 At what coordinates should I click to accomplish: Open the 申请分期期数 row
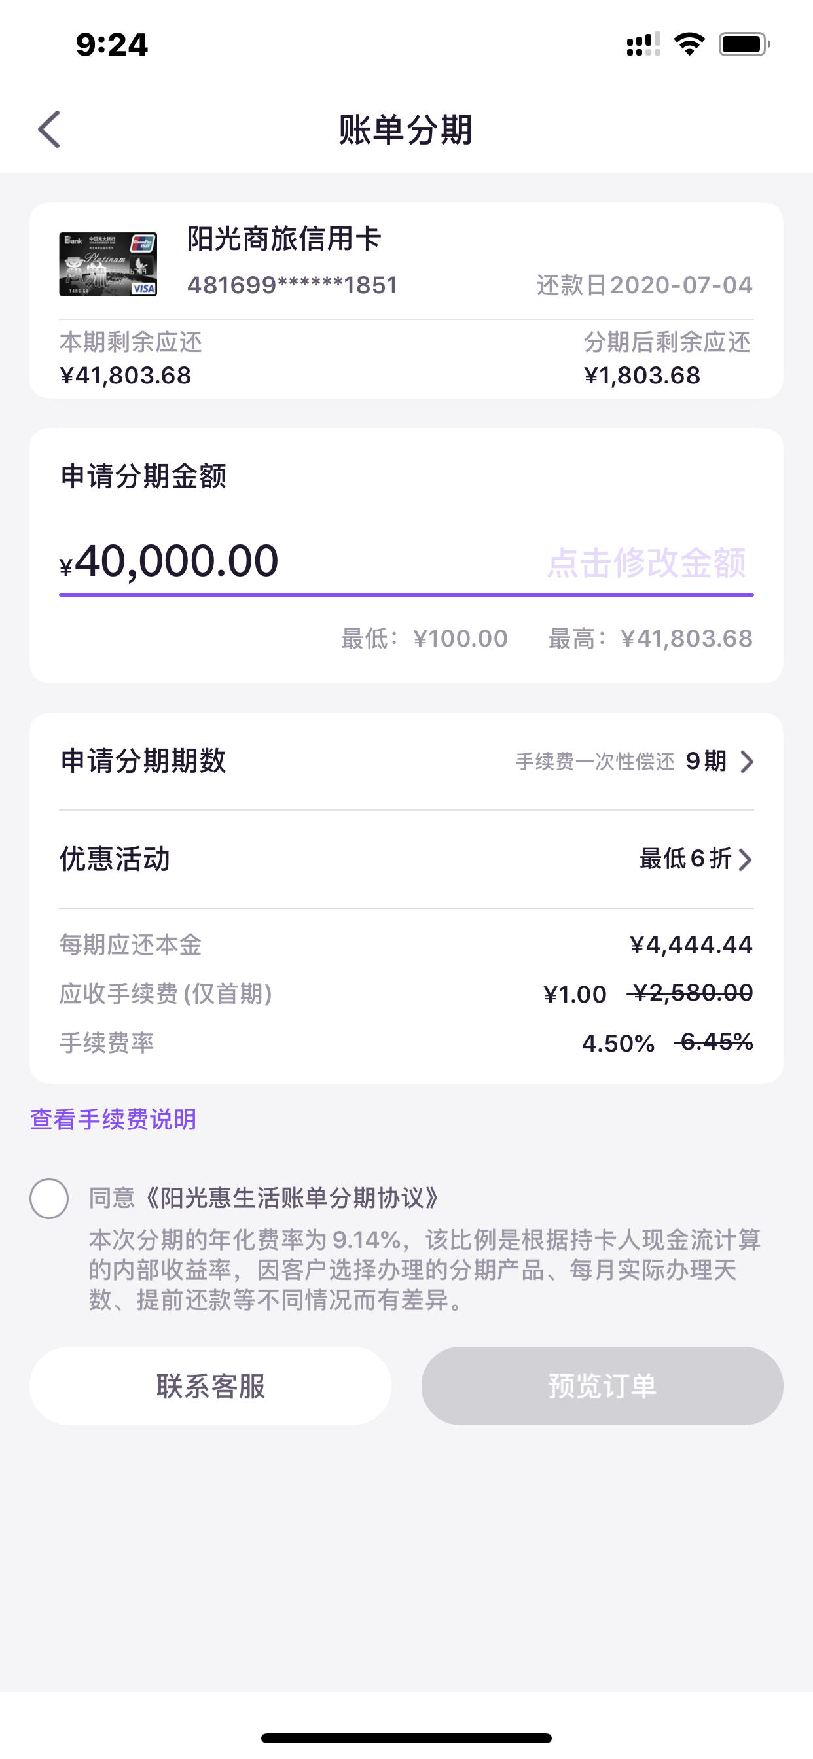(406, 761)
